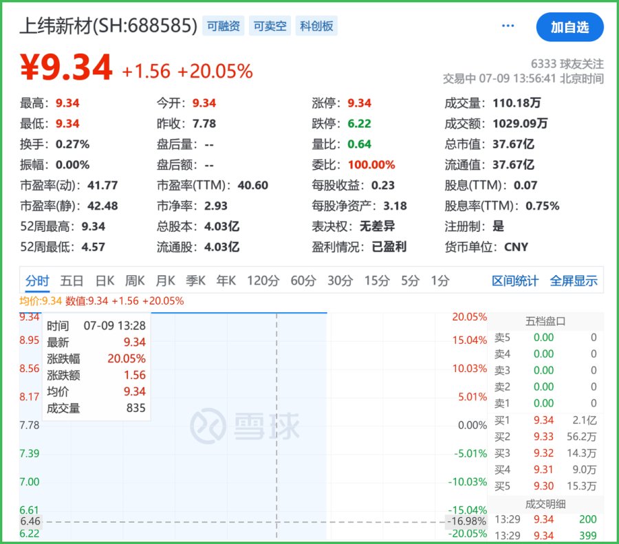Click the 6333 球友关注 followers text
The height and width of the screenshot is (544, 619).
[x=567, y=64]
